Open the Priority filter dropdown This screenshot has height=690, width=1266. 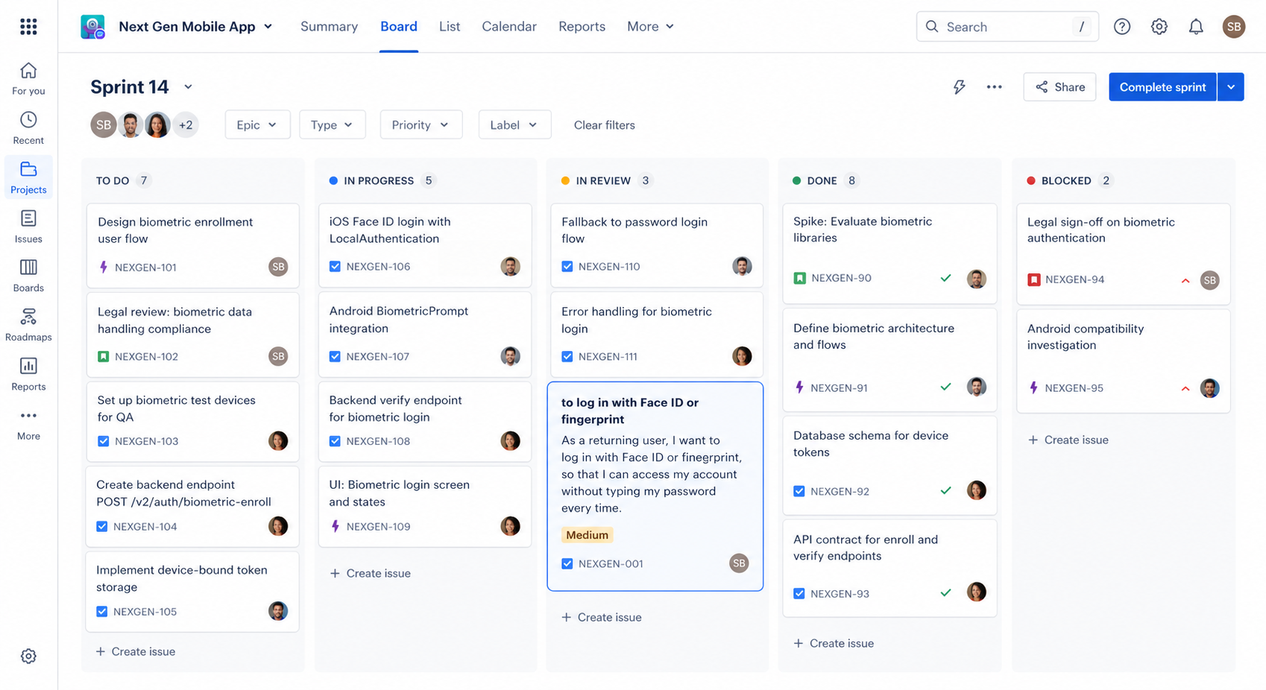click(421, 124)
